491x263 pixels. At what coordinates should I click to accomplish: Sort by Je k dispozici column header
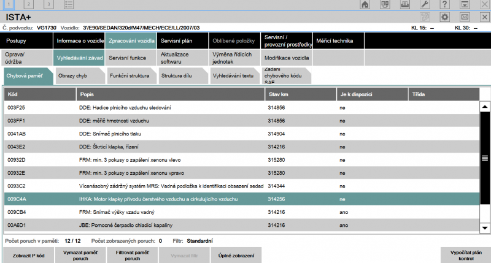(x=373, y=94)
